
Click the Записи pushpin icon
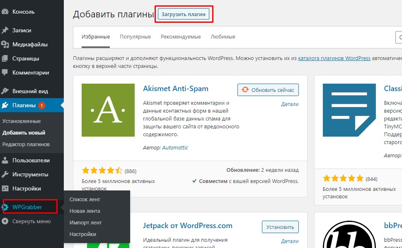coord(5,30)
